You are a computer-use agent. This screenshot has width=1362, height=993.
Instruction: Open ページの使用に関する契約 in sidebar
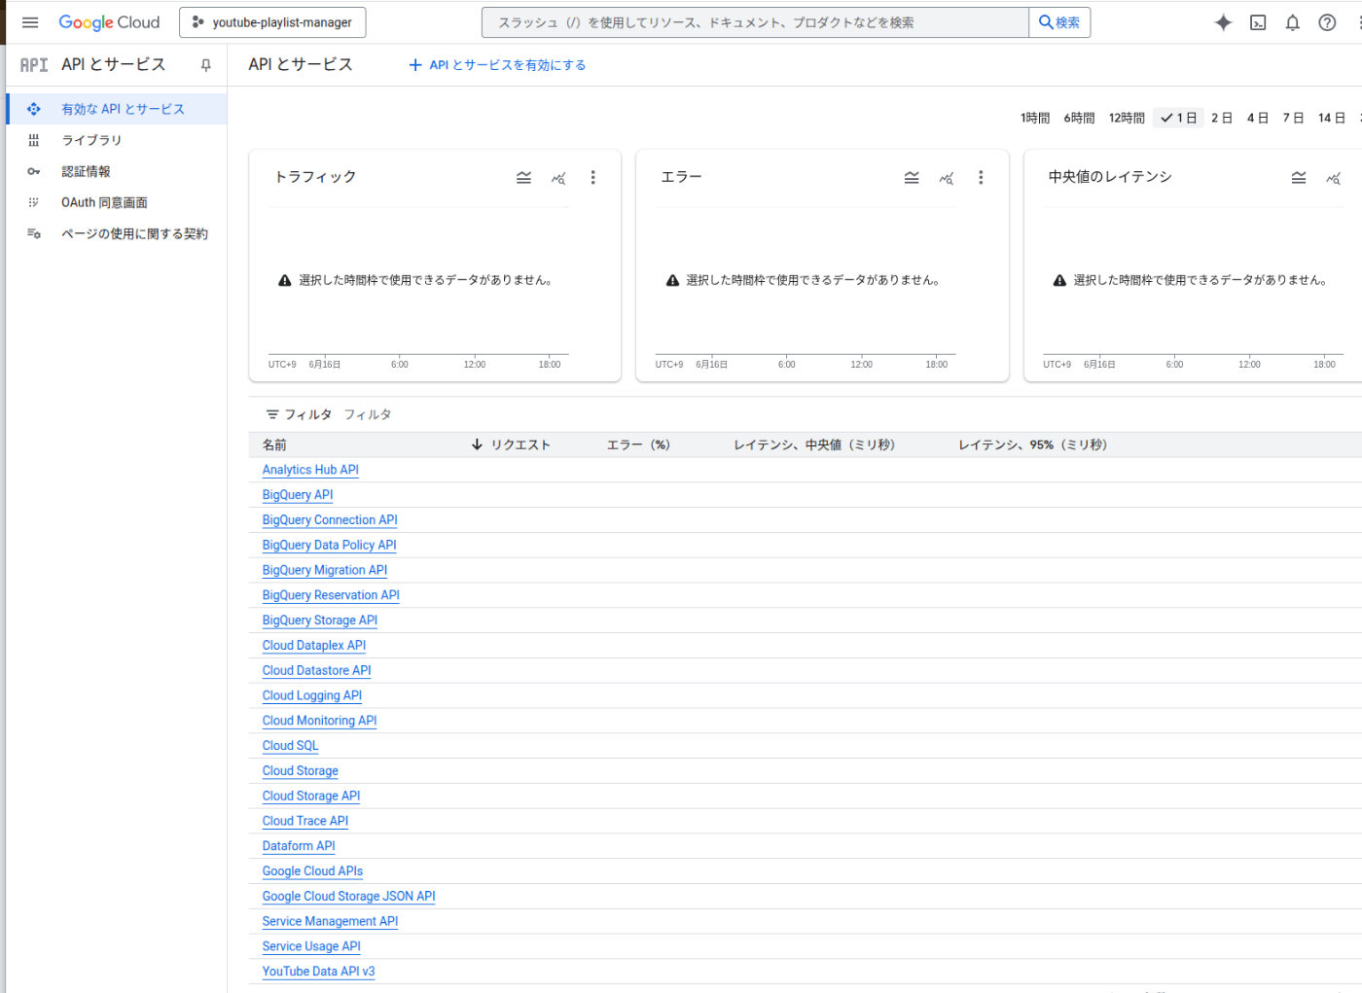tap(117, 233)
